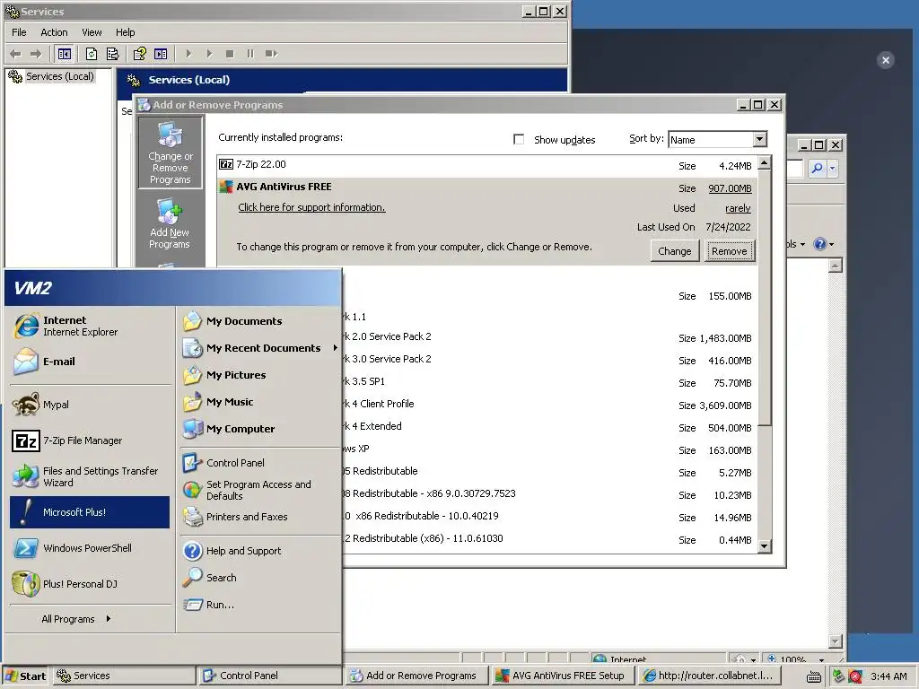The image size is (919, 689).
Task: Open the search dropdown arrow in browser window
Action: click(832, 169)
